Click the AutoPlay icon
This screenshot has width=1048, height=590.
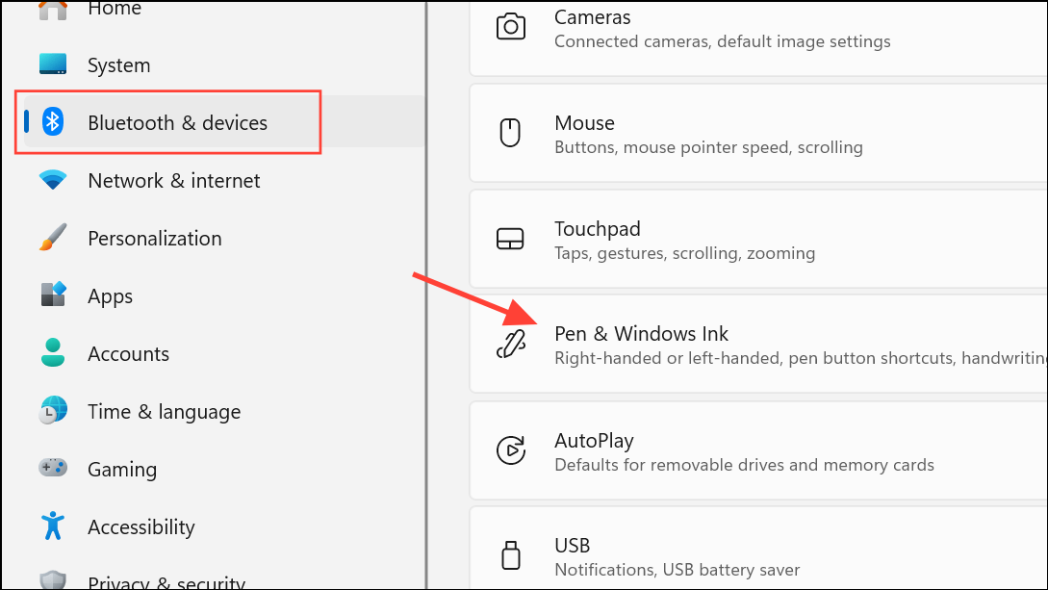tap(510, 450)
